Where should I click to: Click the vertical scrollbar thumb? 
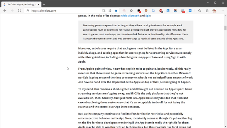[225, 28]
